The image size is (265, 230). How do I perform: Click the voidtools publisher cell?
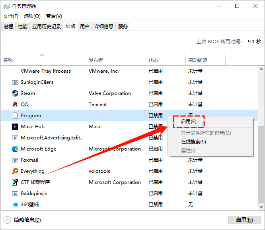99,171
